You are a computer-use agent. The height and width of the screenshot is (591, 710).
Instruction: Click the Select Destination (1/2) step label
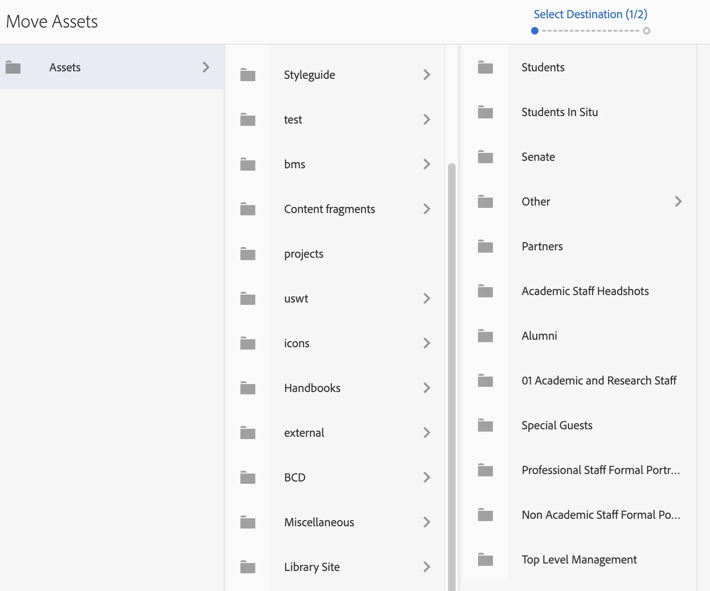(x=590, y=14)
